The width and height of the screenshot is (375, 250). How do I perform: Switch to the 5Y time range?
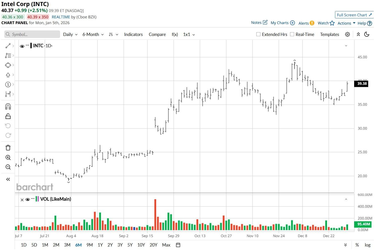pyautogui.click(x=130, y=245)
